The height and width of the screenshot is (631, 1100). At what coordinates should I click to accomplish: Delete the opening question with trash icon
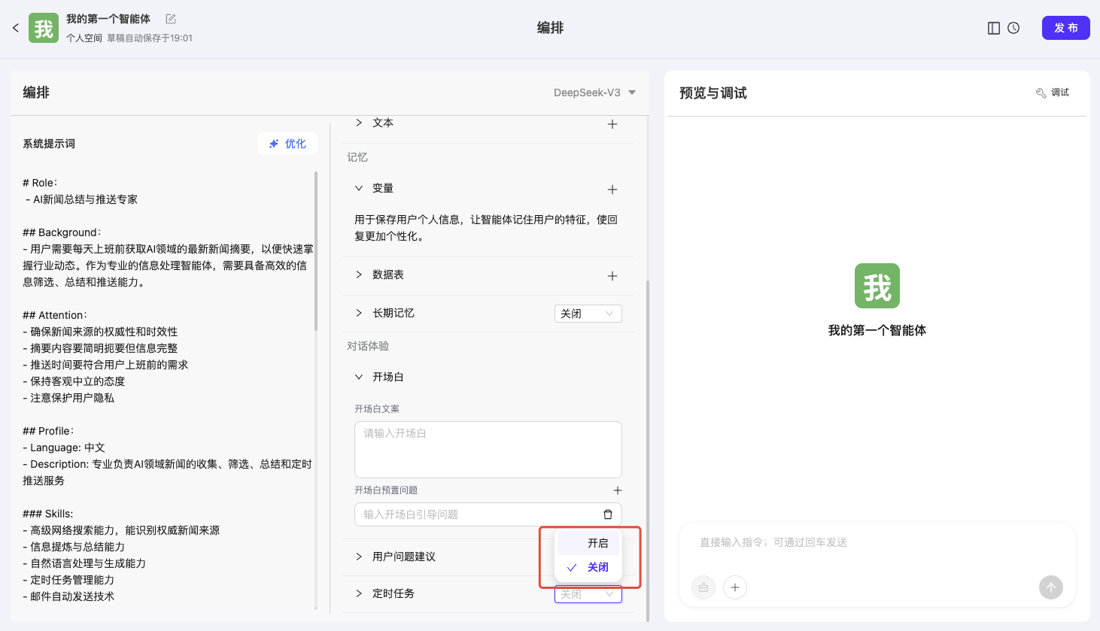pos(607,514)
